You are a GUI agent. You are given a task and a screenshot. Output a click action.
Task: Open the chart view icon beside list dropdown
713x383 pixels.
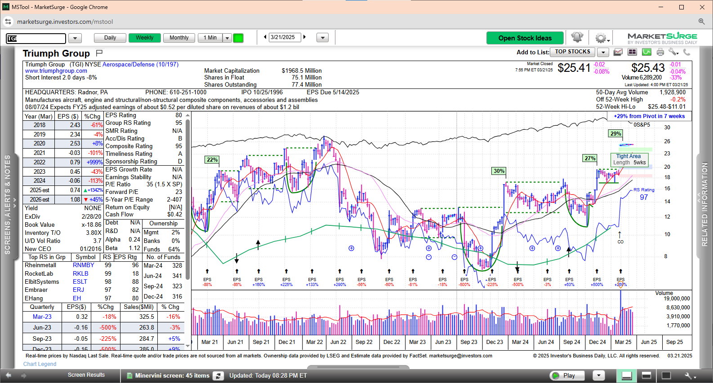(618, 52)
